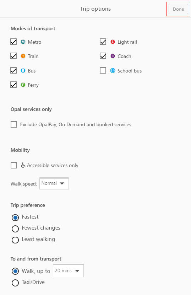Image resolution: width=191 pixels, height=295 pixels.
Task: Expand the 20 mins walk dropdown
Action: pyautogui.click(x=68, y=271)
